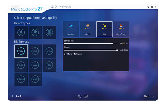Viewport: 166px width, 105px height.
Task: Go Back to previous step
Action: pos(17,96)
